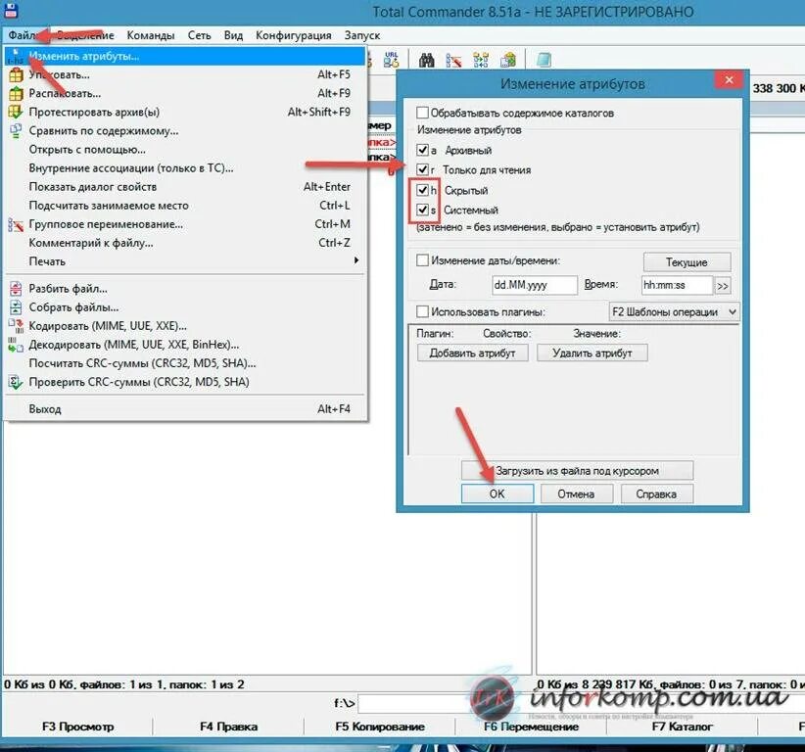The image size is (805, 752).
Task: Click split icon beside Разбить файл
Action: point(16,289)
